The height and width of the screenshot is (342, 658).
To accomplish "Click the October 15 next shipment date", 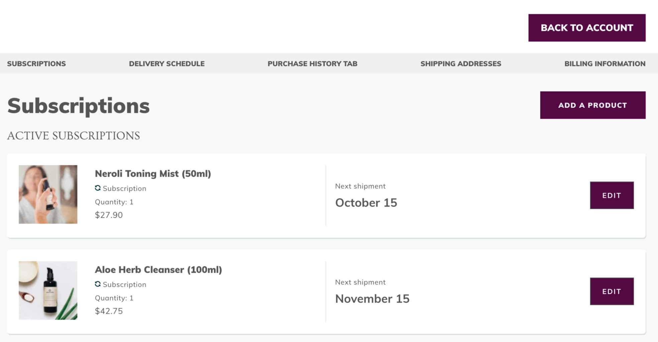I will (366, 203).
